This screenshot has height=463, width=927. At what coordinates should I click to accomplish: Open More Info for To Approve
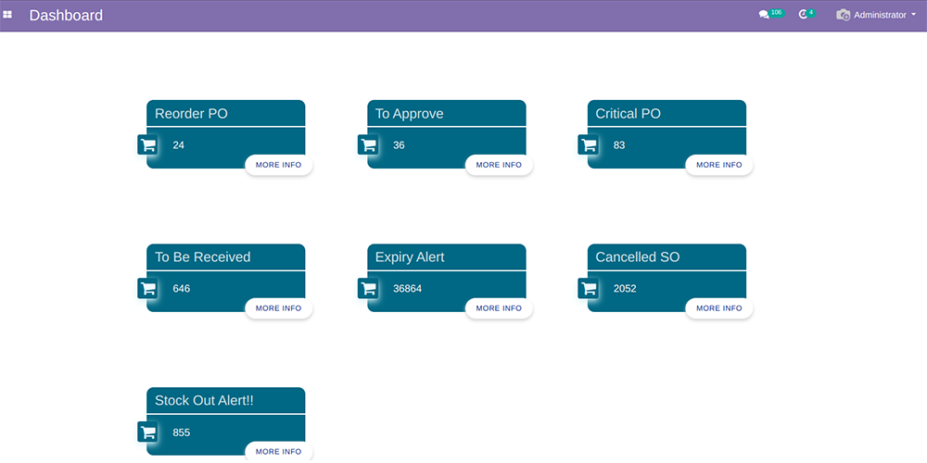[499, 165]
